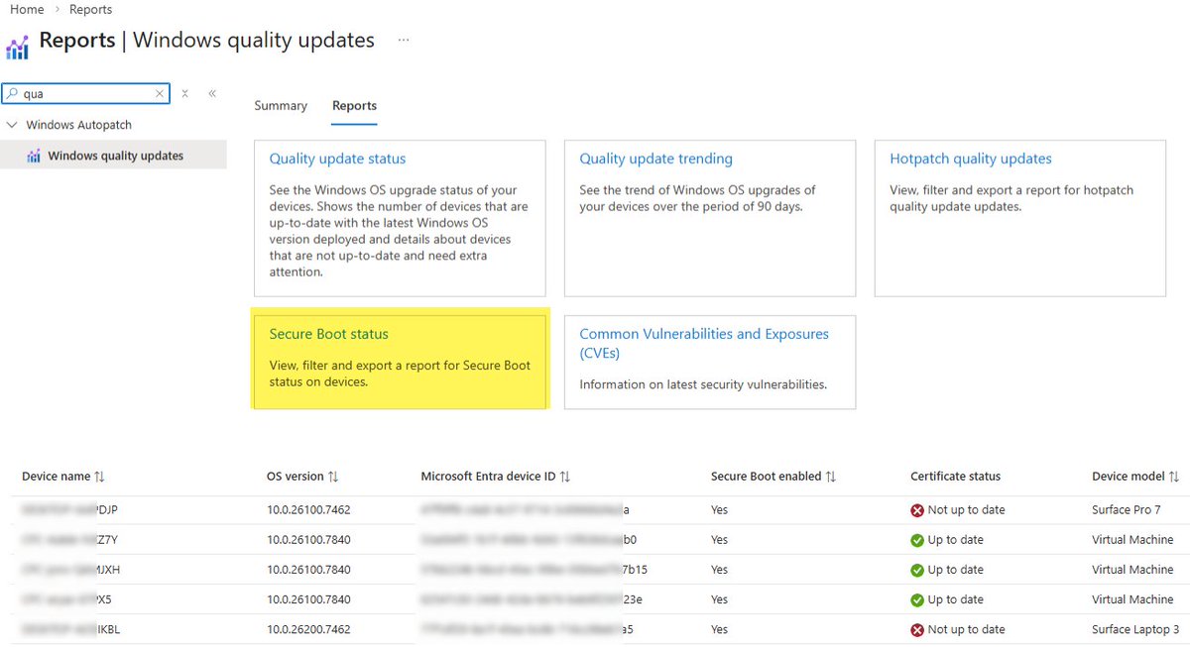Click 'Not up to date' in Surface Pro 7 row
Screen dimensions: 1190x647
pyautogui.click(x=966, y=510)
